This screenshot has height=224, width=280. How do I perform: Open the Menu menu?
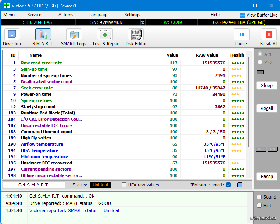[x=9, y=15]
